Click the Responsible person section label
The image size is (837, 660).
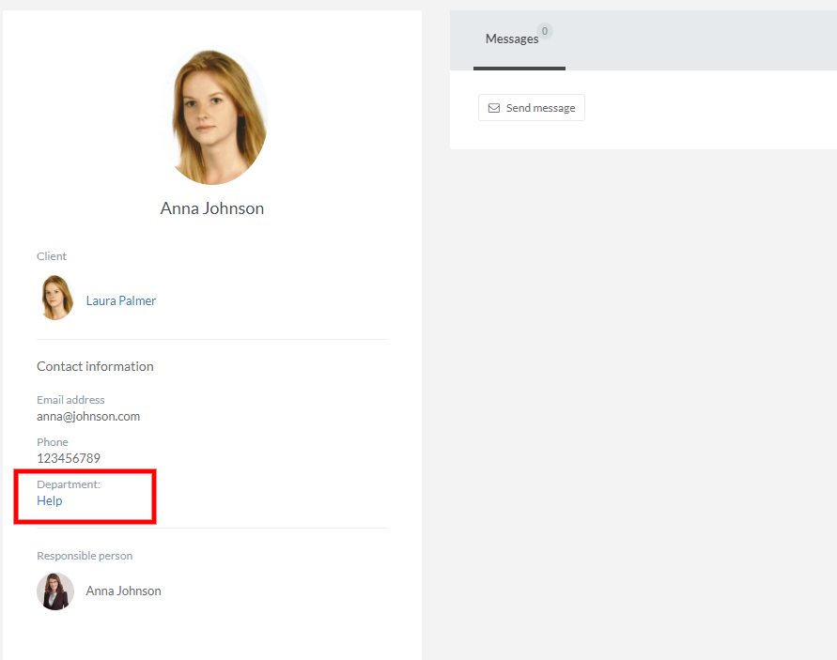point(85,556)
